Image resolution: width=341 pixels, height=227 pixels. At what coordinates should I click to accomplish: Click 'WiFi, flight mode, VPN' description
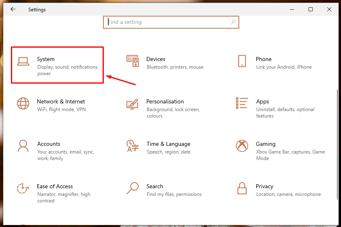(x=61, y=109)
